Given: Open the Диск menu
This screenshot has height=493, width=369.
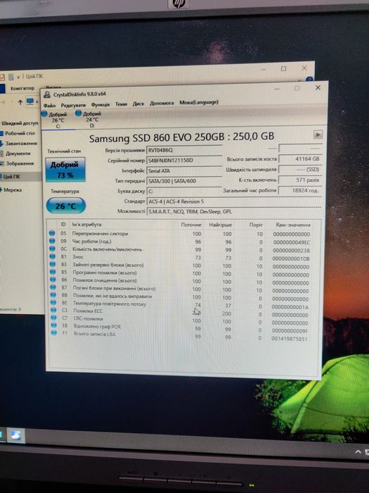Looking at the screenshot, I should 138,104.
